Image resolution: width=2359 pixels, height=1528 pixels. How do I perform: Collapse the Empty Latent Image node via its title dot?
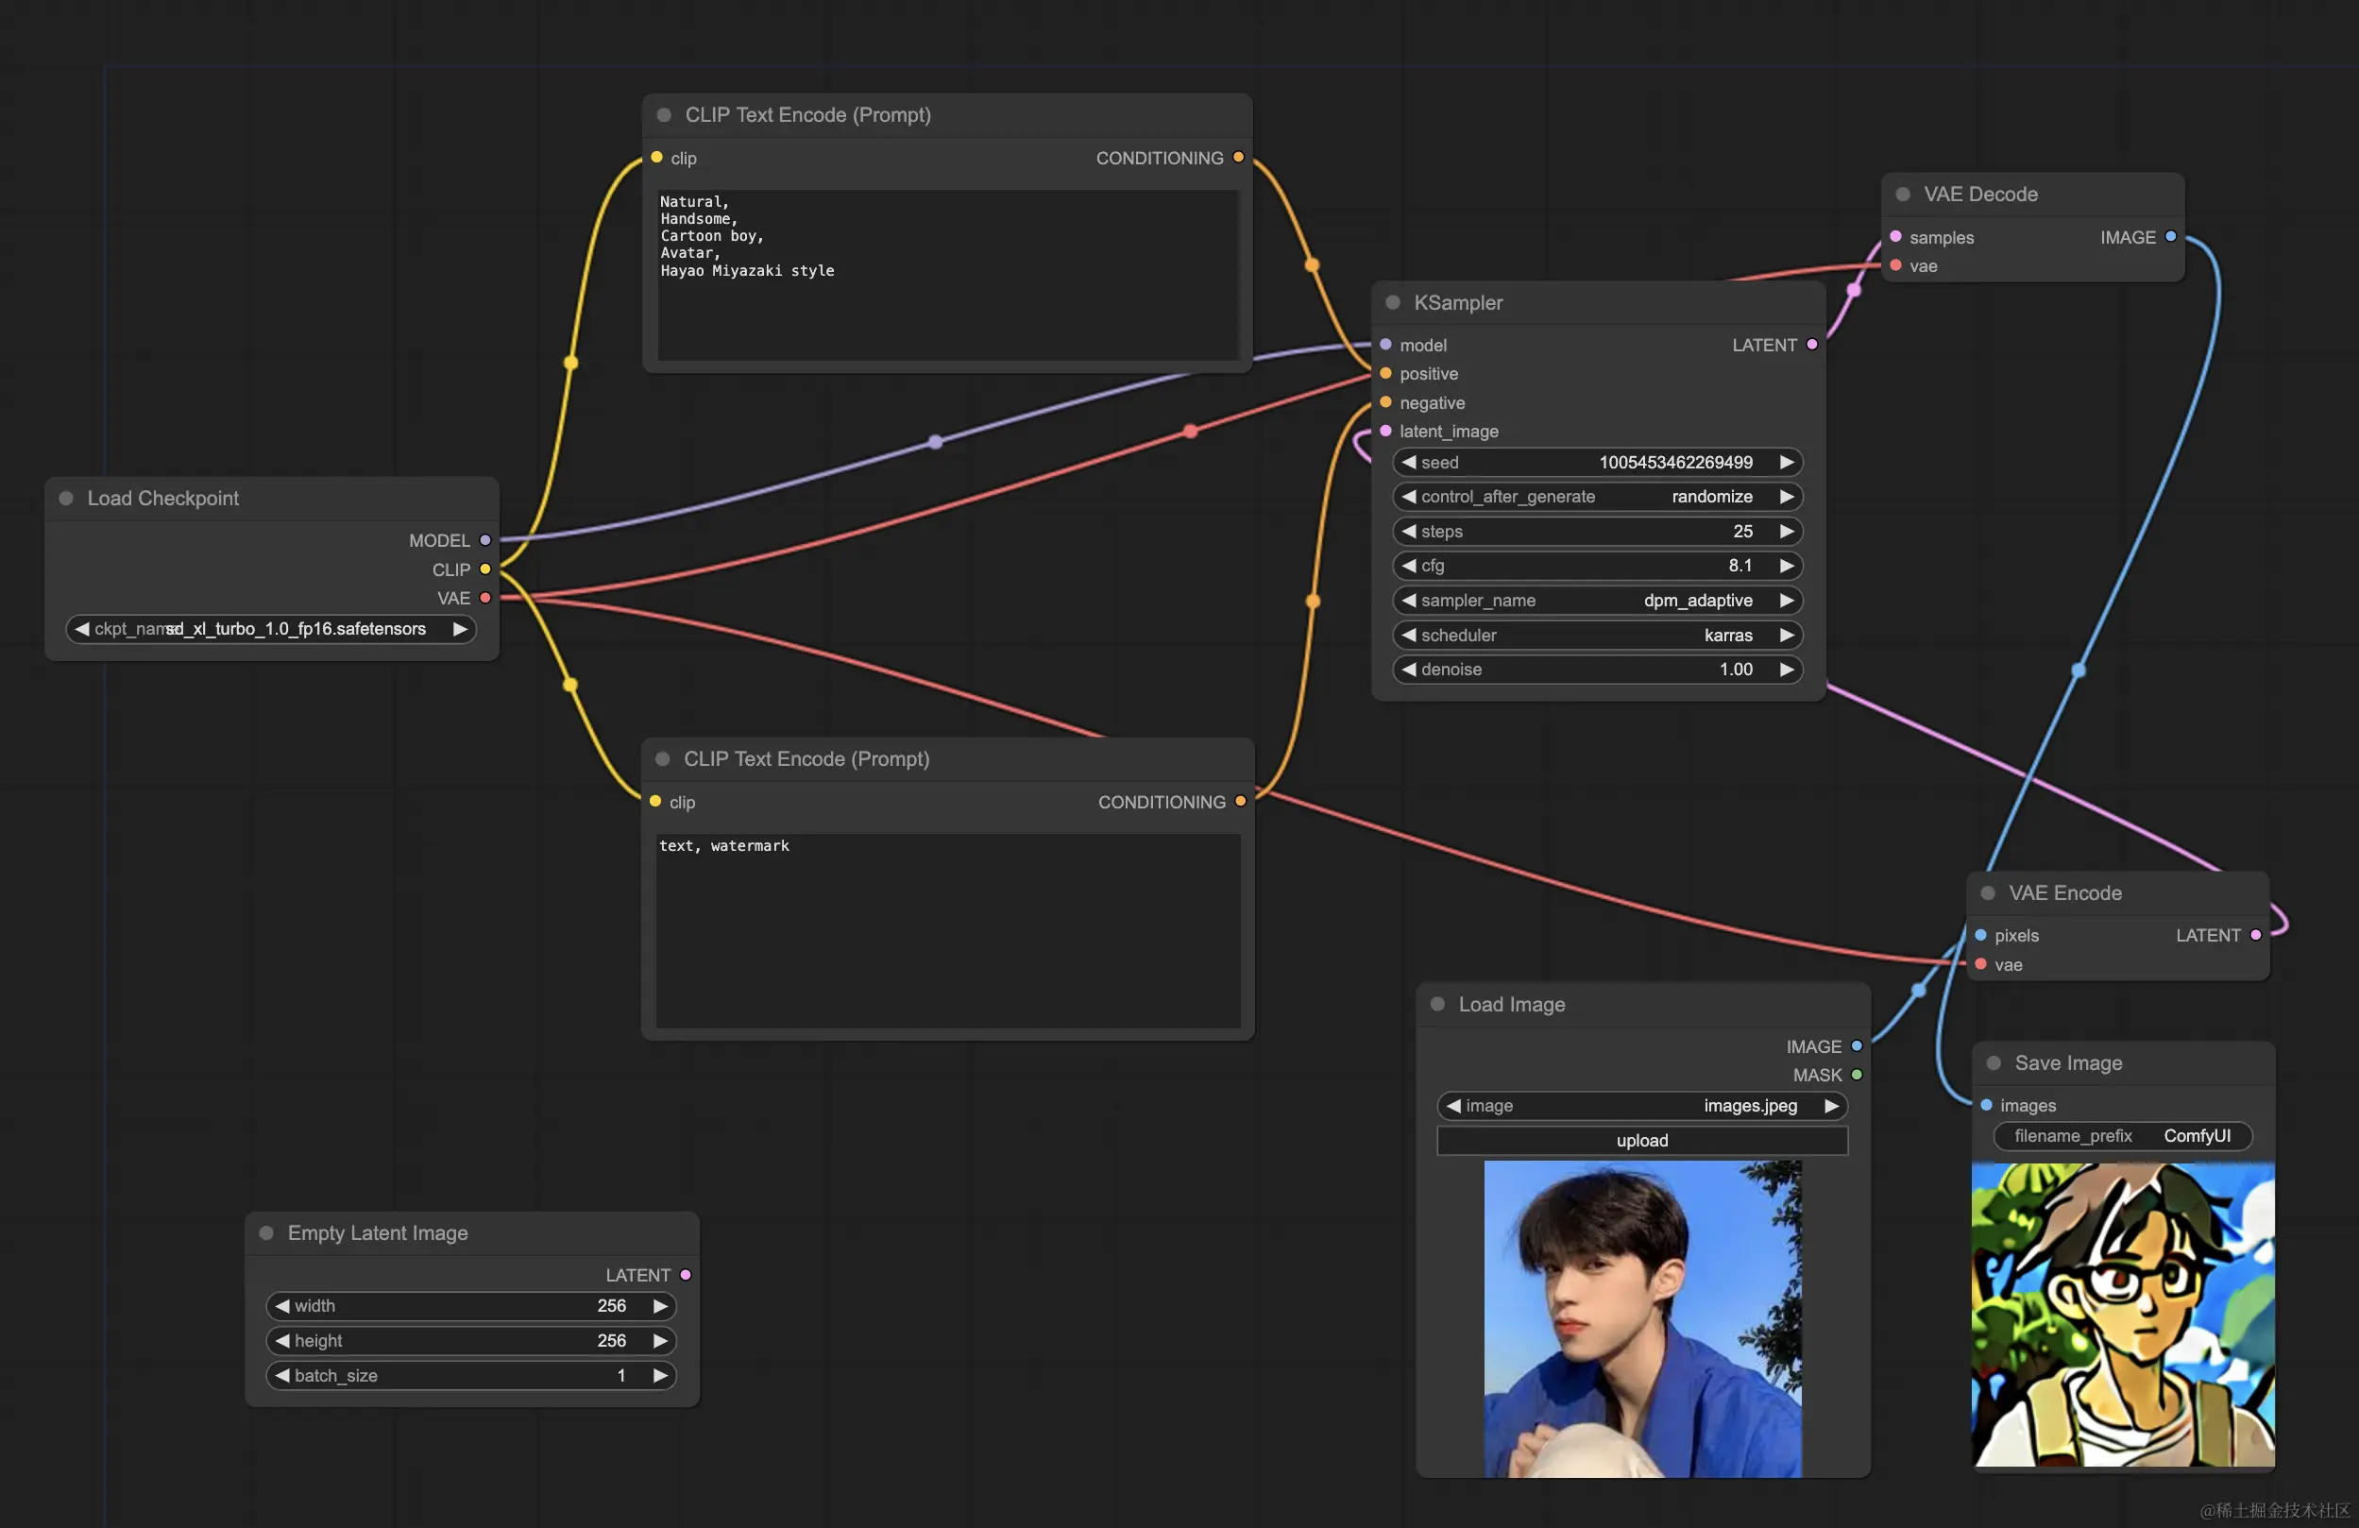point(266,1232)
